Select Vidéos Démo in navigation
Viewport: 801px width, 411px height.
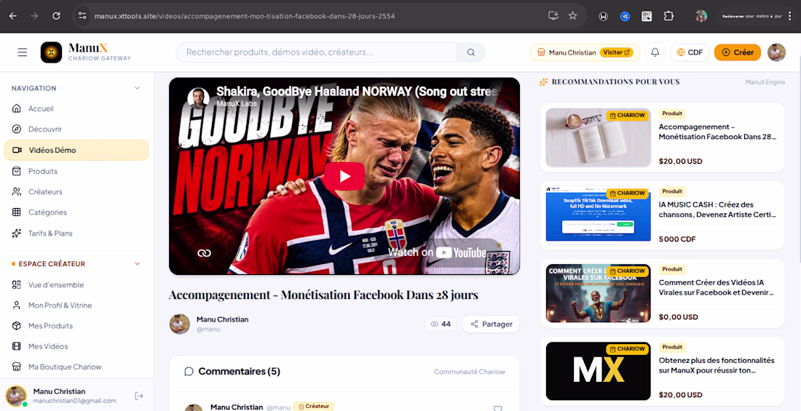76,150
